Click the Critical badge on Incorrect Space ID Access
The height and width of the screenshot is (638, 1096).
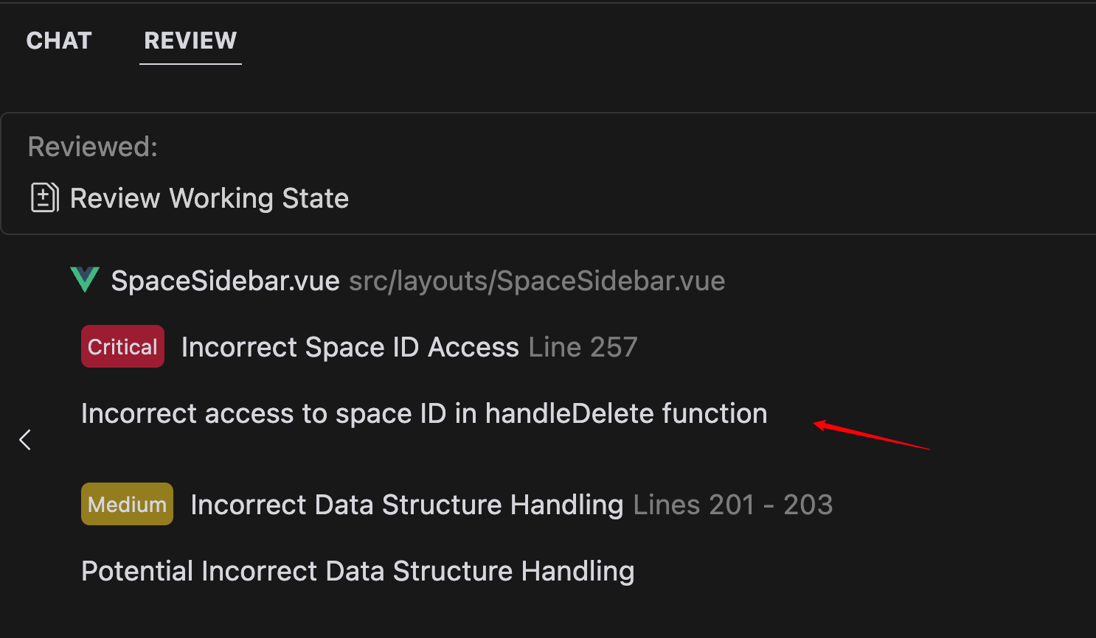point(122,346)
